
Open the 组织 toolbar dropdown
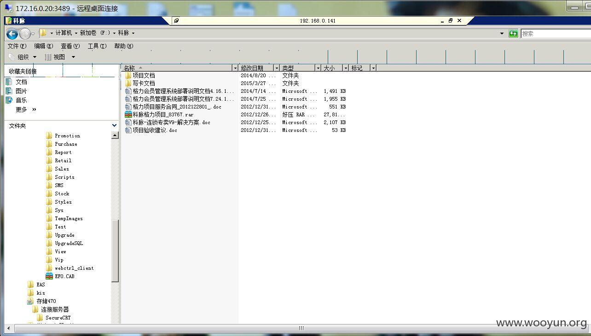23,57
